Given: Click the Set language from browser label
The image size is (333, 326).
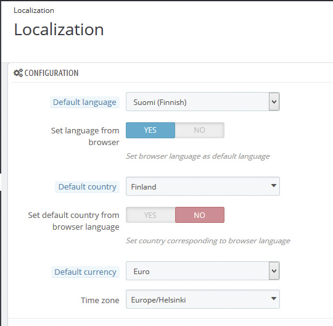Looking at the screenshot, I should click(x=85, y=136).
